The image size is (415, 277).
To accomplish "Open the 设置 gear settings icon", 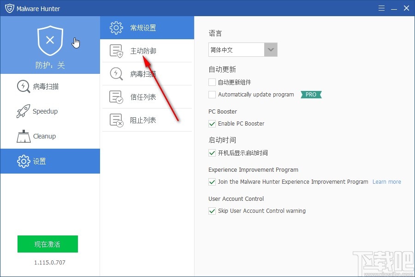I will (x=23, y=161).
